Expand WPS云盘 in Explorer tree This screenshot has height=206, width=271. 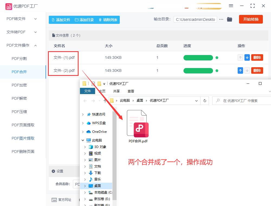[x=83, y=123]
